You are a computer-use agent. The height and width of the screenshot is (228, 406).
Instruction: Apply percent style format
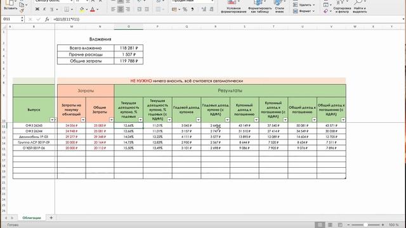(185, 9)
